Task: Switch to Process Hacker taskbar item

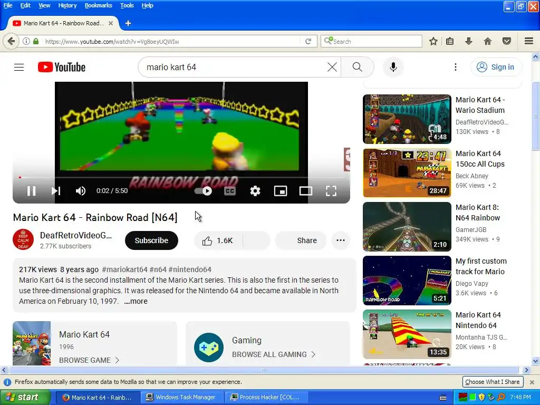Action: coord(266,398)
